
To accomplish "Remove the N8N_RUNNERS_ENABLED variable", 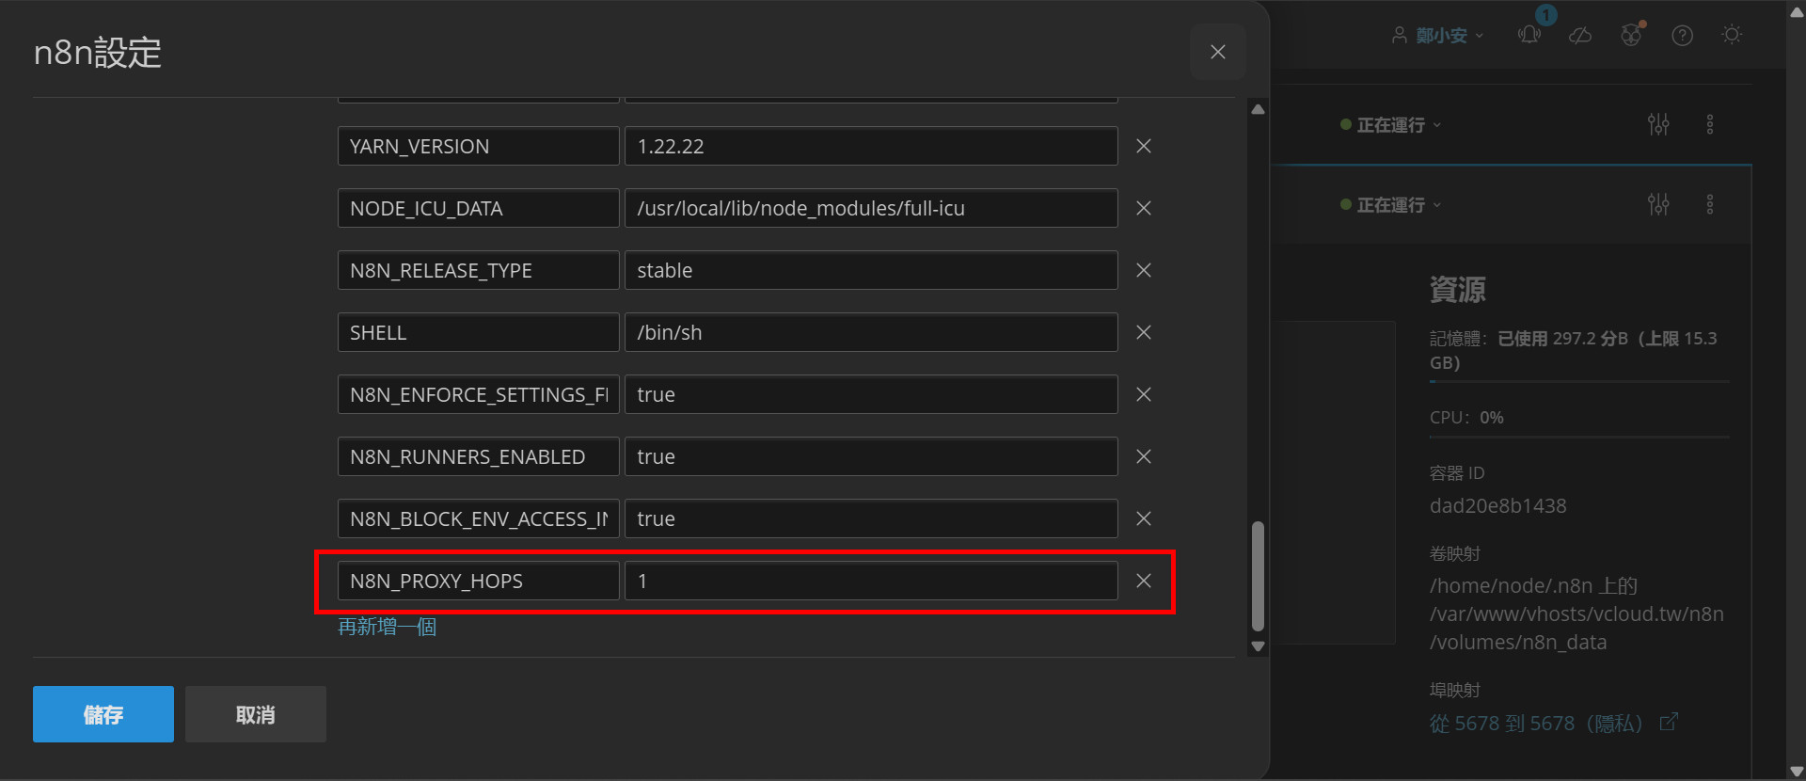I will (1144, 456).
